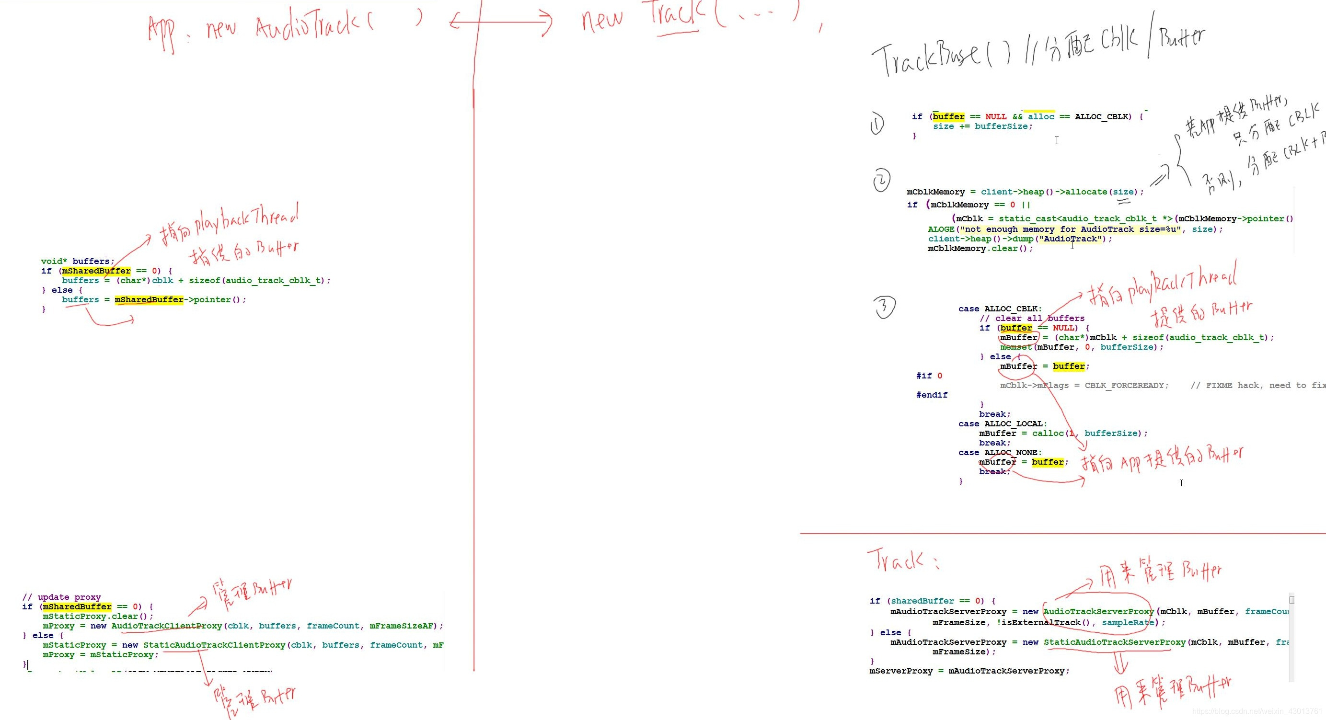Image resolution: width=1326 pixels, height=720 pixels.
Task: Click the 'new StaticAudioTrackServerProxy(mCblk' line
Action: coord(1089,642)
